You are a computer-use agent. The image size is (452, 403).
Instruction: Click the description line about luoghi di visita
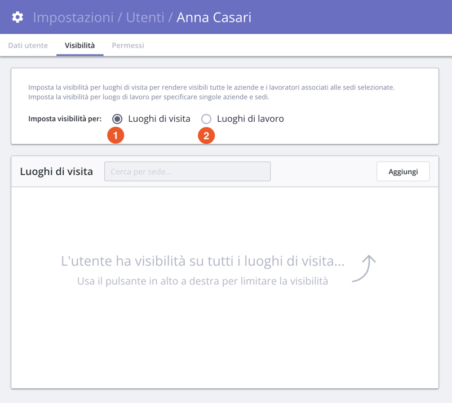(x=211, y=87)
